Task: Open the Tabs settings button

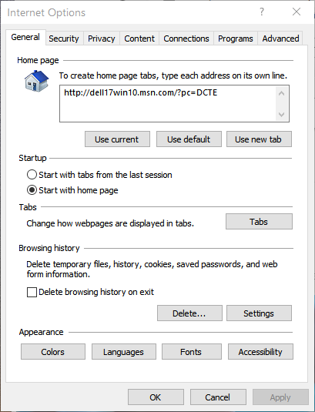Action: click(259, 222)
